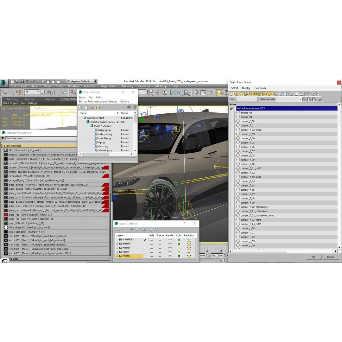Viewport: 342px width, 342px height.
Task: Click the Align tool icon in the main toolbar
Action: pos(187,92)
